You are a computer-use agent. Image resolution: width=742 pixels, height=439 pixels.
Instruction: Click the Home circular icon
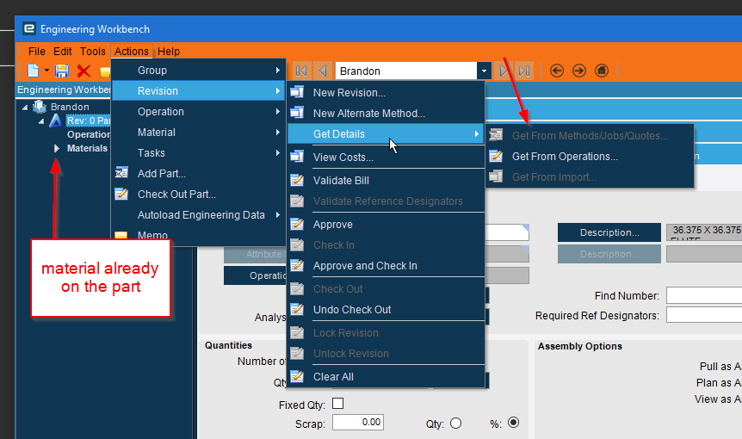click(602, 71)
